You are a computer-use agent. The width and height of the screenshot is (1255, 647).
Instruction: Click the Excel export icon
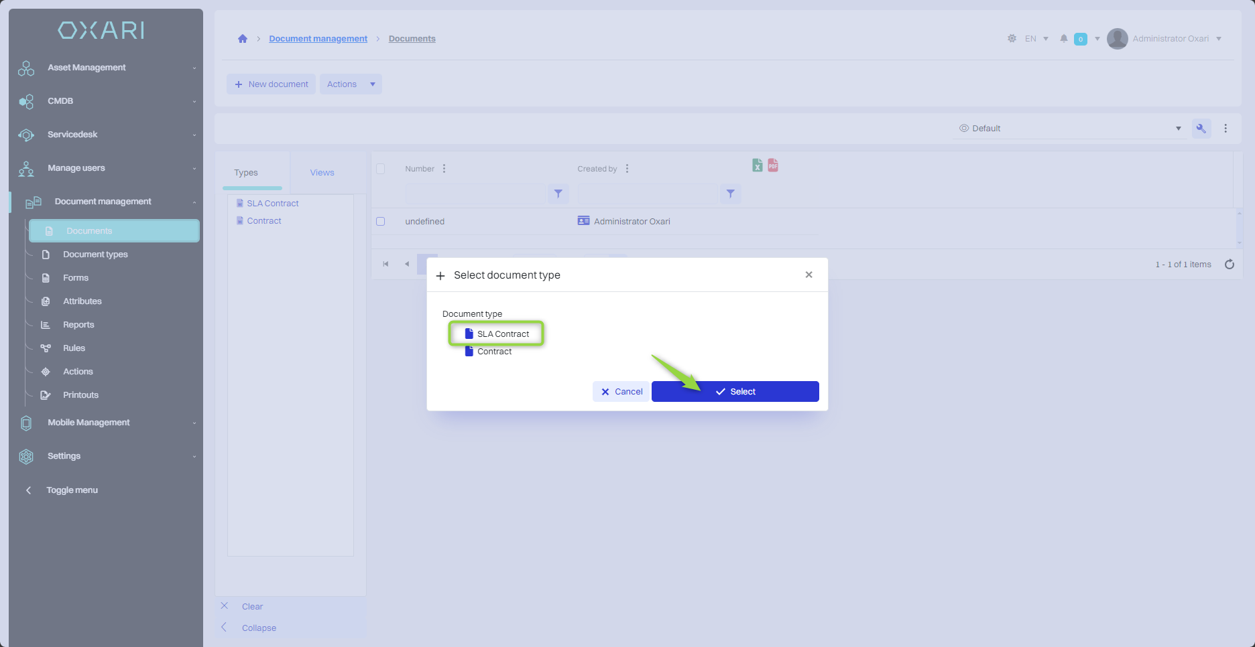click(x=757, y=165)
